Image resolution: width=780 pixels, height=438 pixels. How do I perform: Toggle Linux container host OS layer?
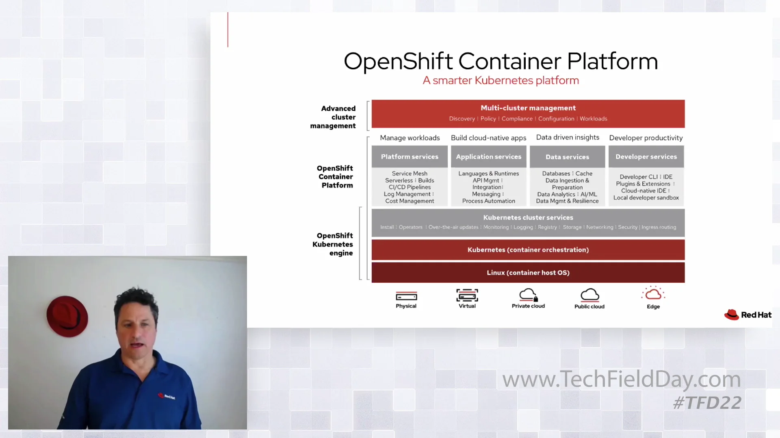(528, 272)
